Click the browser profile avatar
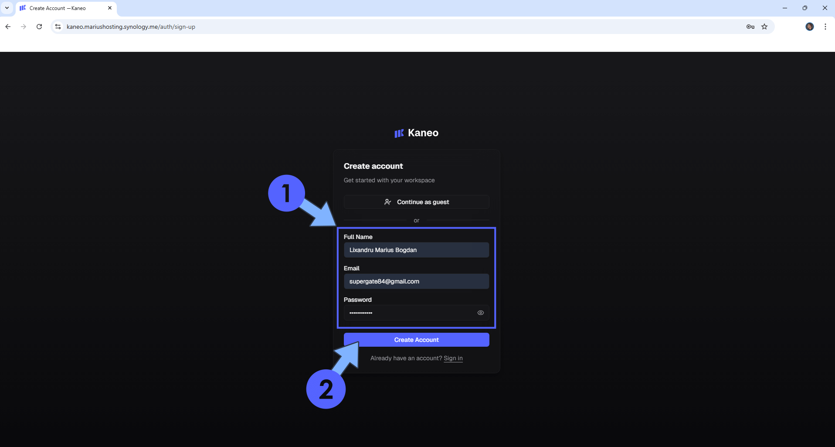The image size is (835, 447). point(810,27)
